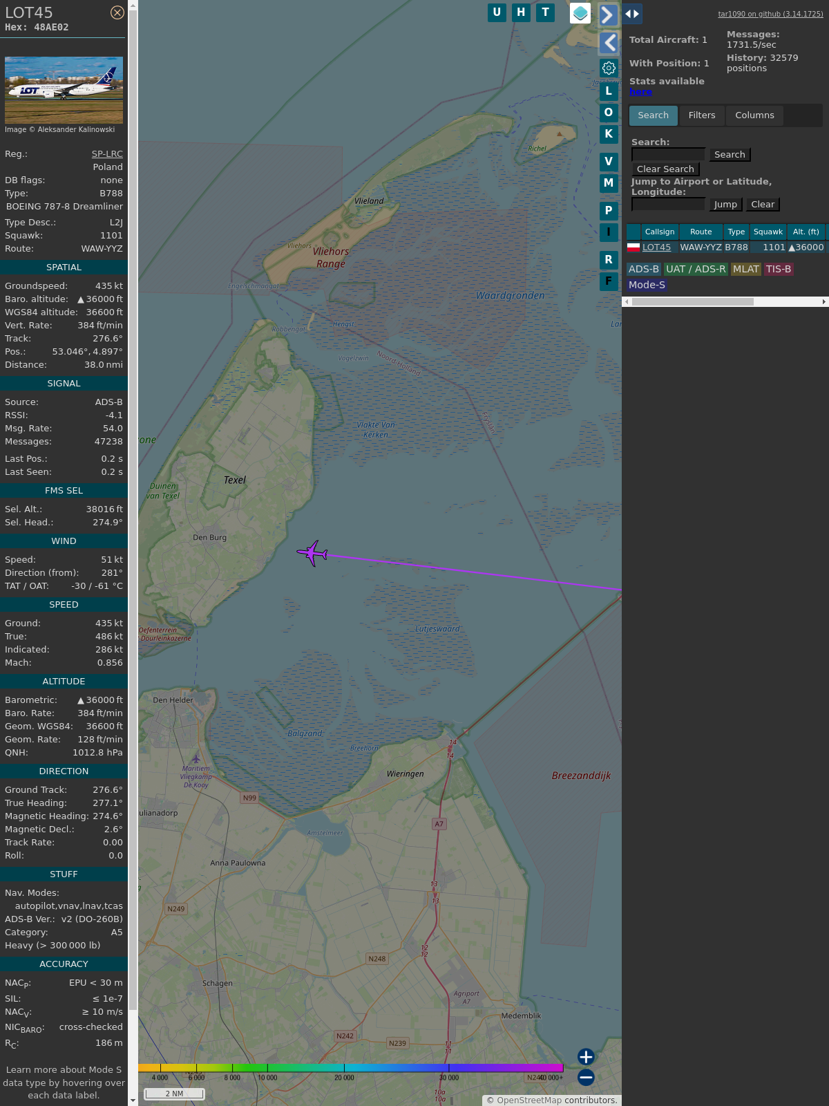Viewport: 829px width, 1106px height.
Task: Open the settings gear
Action: tap(609, 68)
